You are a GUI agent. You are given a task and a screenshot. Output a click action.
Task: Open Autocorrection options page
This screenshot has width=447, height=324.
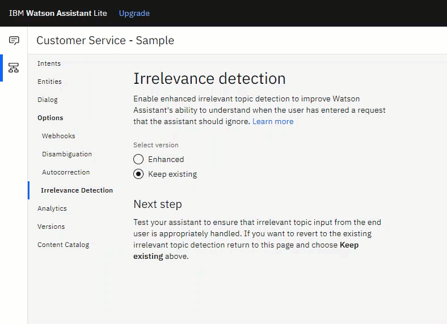click(66, 172)
